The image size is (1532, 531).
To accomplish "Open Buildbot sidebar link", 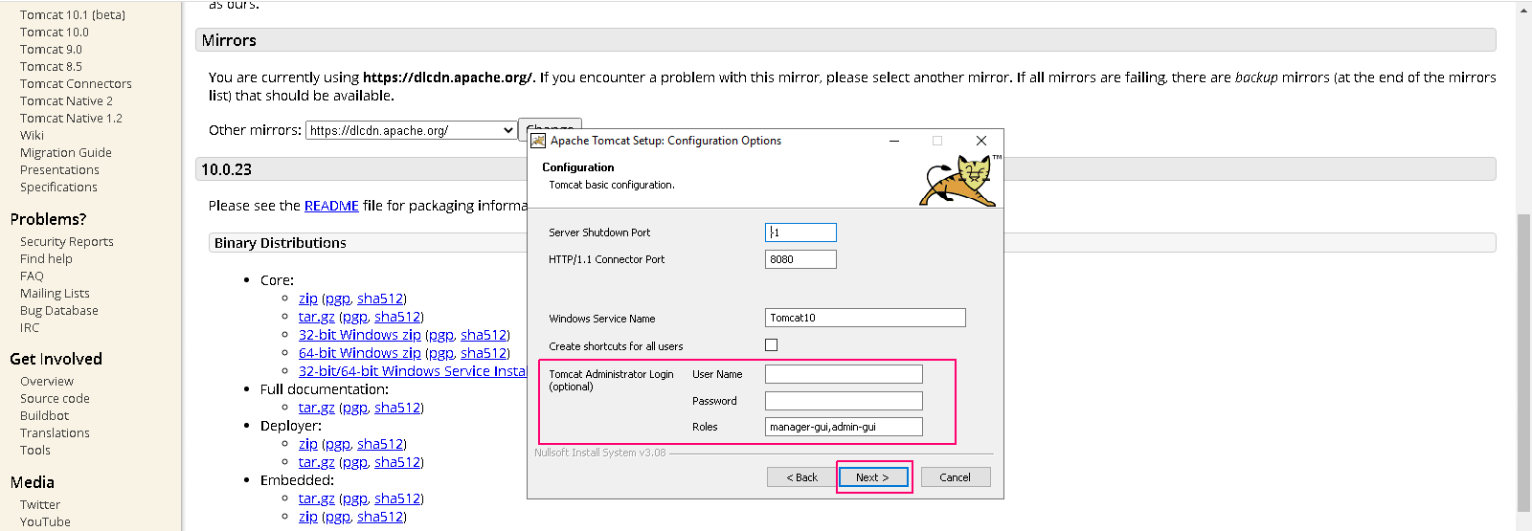I will [x=45, y=416].
